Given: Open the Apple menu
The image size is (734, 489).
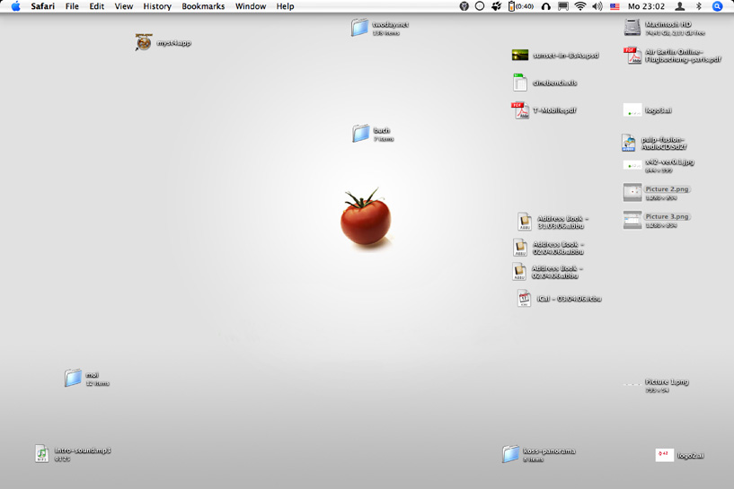Looking at the screenshot, I should click(x=15, y=6).
